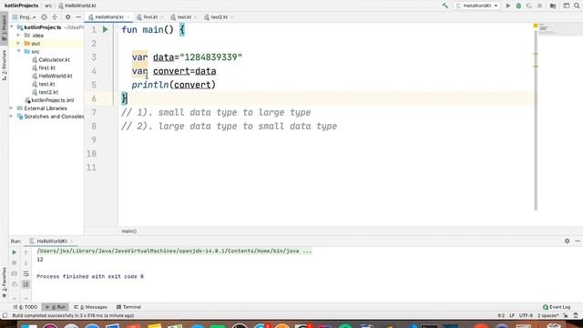This screenshot has width=583, height=328.
Task: Click the editor vertical scrollbar
Action: (536, 119)
